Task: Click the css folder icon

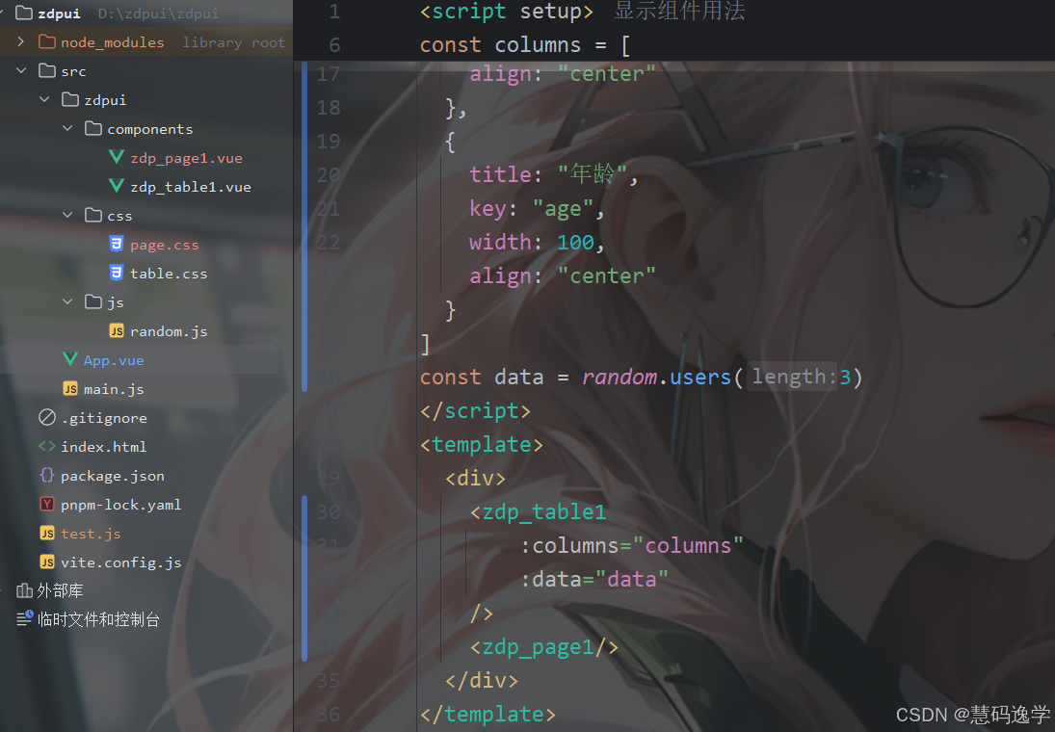Action: pos(93,216)
